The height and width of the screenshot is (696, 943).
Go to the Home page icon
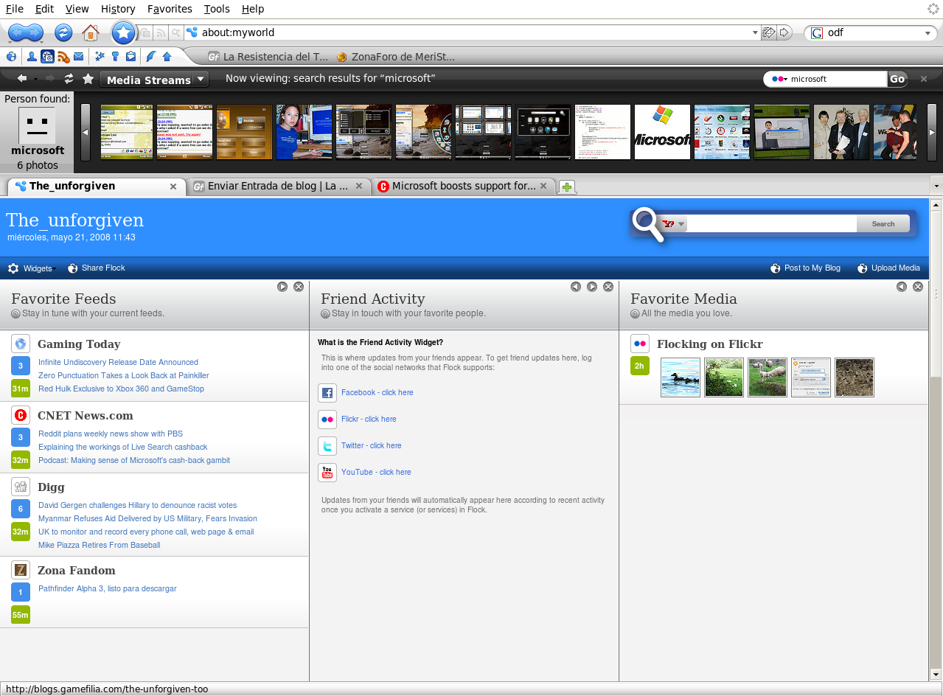(x=90, y=32)
